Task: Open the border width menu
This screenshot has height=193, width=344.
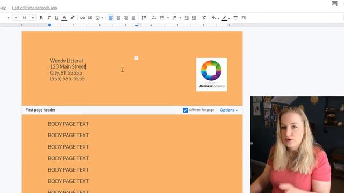Action: (x=235, y=18)
